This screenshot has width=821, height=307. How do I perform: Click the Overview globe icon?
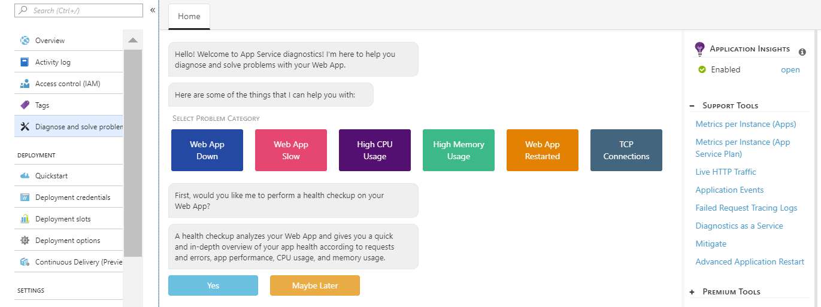[25, 41]
